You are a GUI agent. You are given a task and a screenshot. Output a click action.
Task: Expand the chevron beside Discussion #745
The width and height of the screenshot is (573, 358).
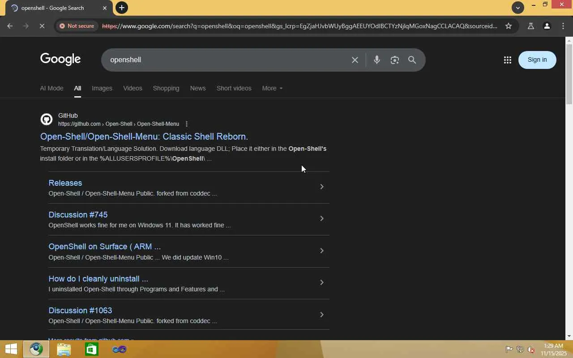322,218
